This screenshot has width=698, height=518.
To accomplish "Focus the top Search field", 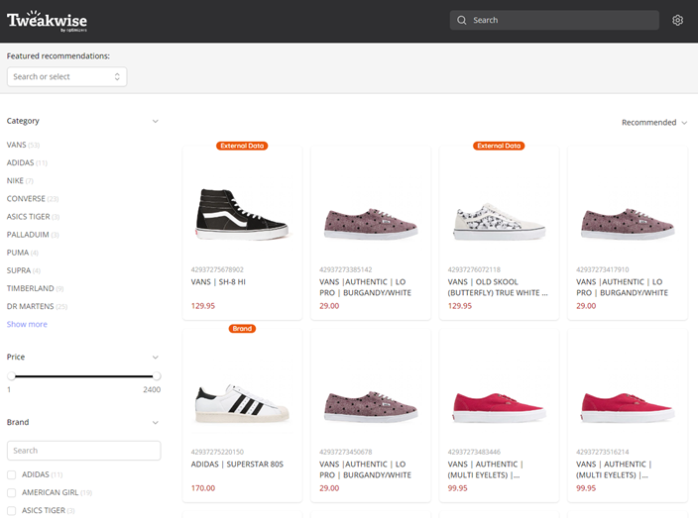I will (x=554, y=20).
